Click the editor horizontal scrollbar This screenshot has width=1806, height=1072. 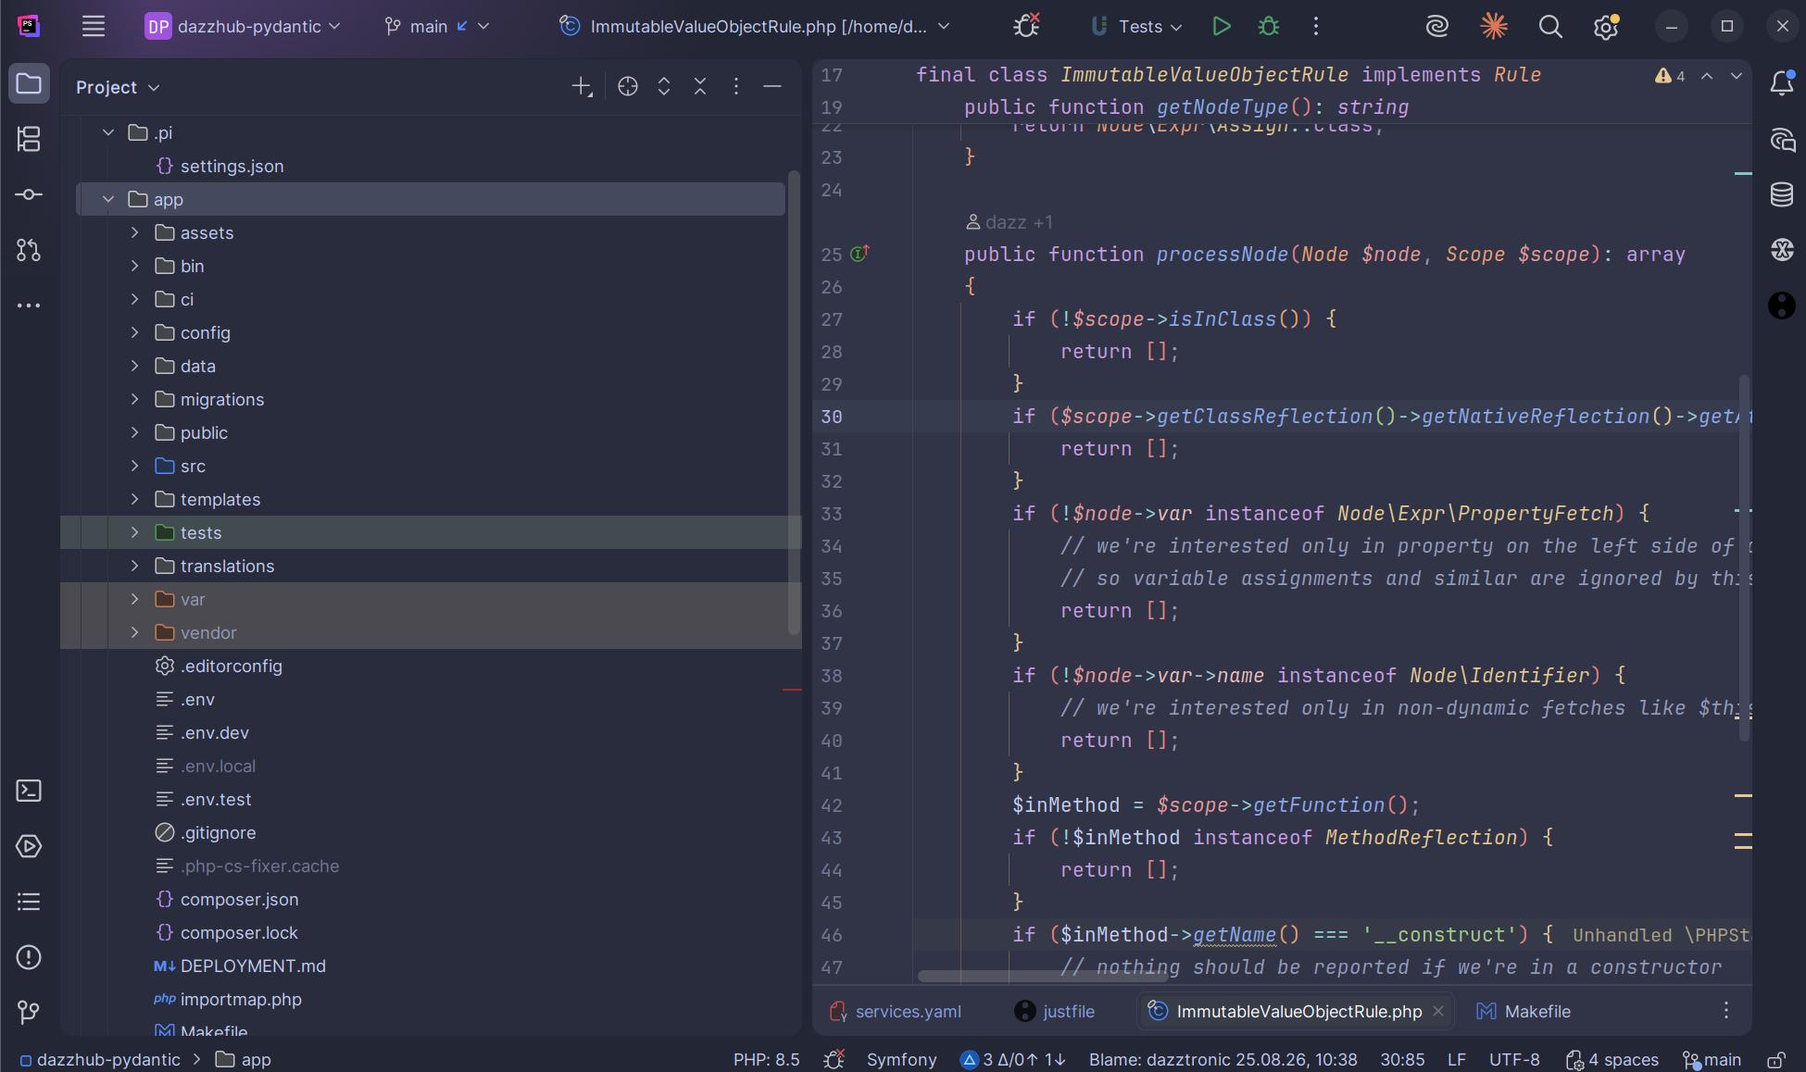pyautogui.click(x=1044, y=976)
